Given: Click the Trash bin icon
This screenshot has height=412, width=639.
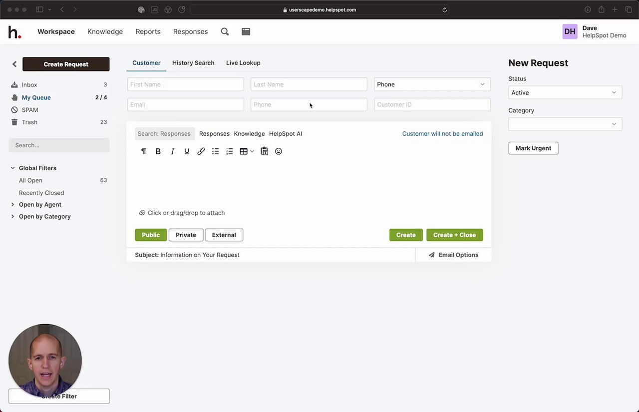Looking at the screenshot, I should tap(14, 122).
